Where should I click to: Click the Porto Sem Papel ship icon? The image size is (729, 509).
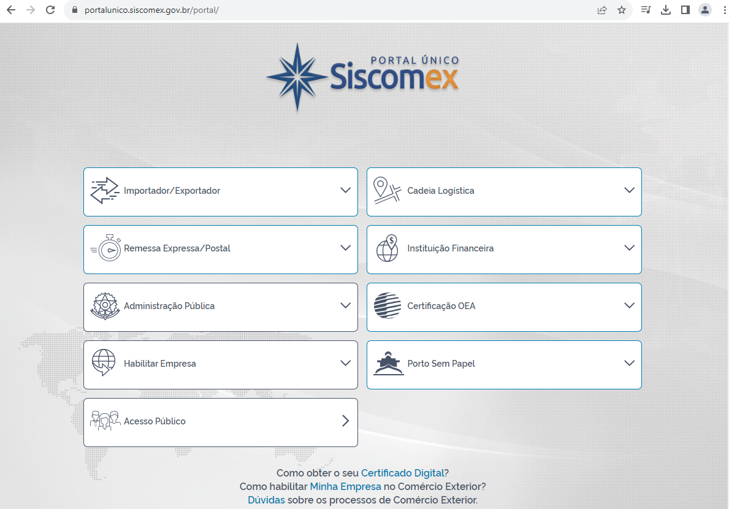tap(388, 364)
